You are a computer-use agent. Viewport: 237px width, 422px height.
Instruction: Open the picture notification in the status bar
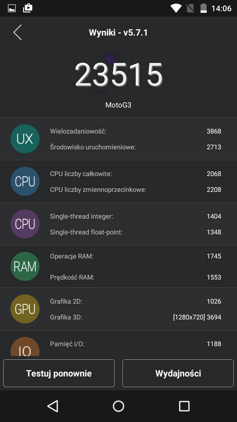tap(12, 8)
